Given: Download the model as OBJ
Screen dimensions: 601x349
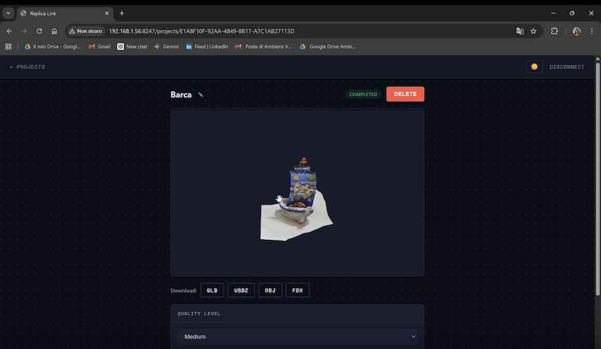Looking at the screenshot, I should tap(270, 290).
